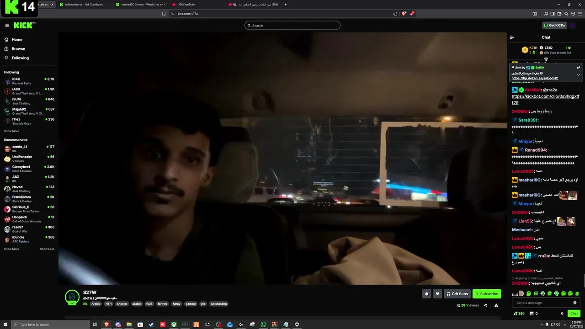Viewport: 585px width, 329px height.
Task: Open the tip.dokan.sa/saloom12 link
Action: click(x=535, y=78)
